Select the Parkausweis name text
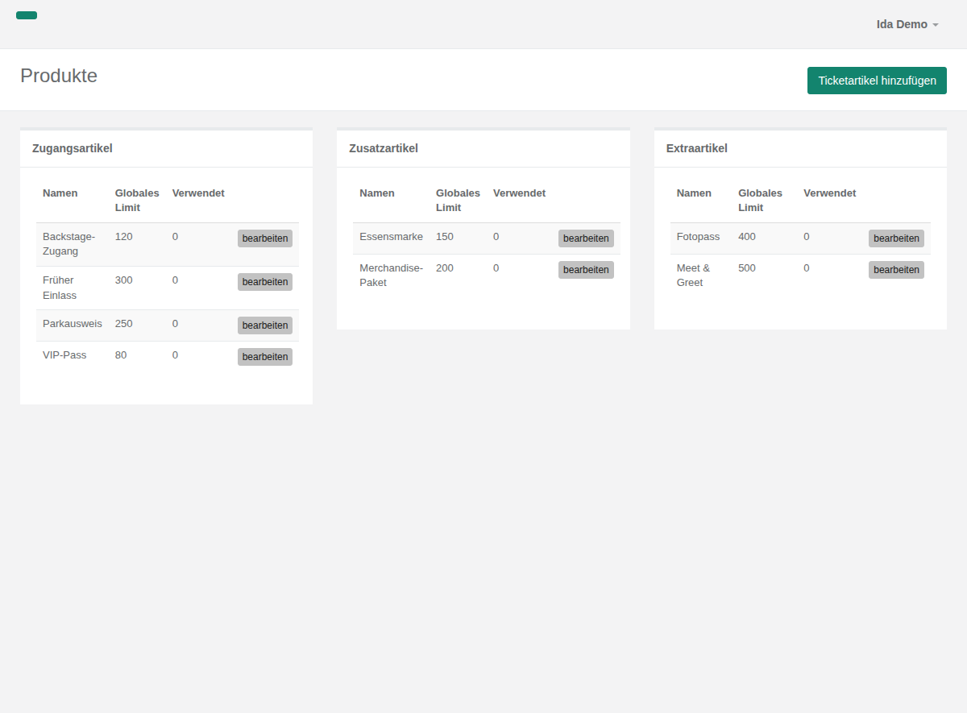 pyautogui.click(x=73, y=324)
